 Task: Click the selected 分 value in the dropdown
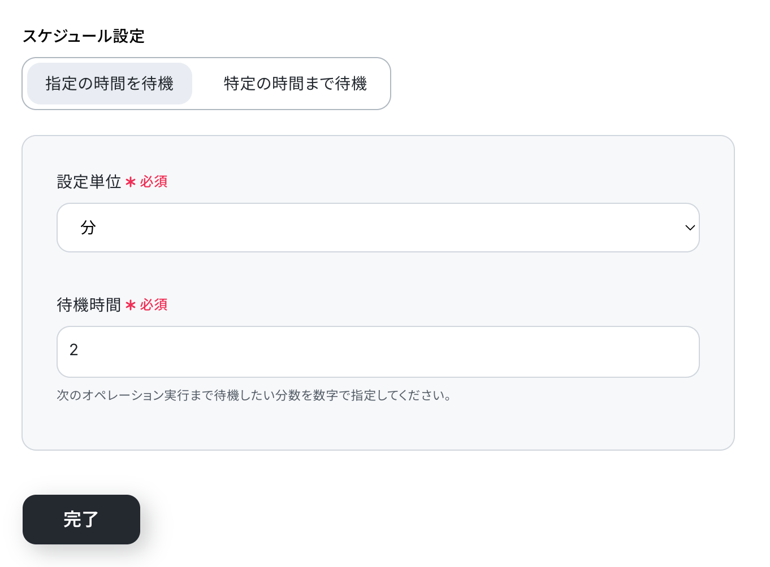[x=88, y=228]
